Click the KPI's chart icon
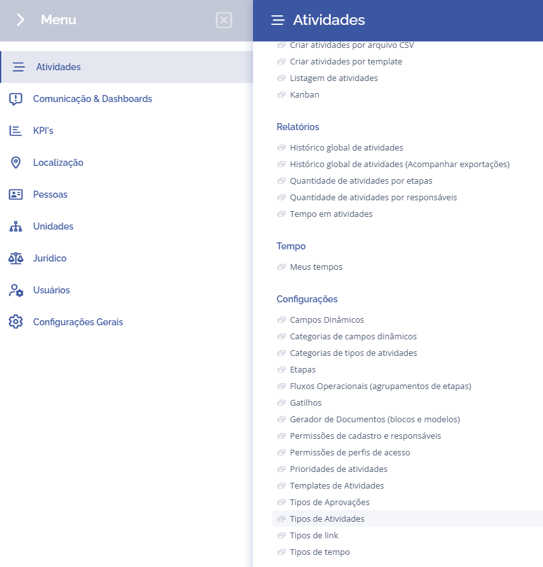Viewport: 543px width, 567px height. [16, 131]
